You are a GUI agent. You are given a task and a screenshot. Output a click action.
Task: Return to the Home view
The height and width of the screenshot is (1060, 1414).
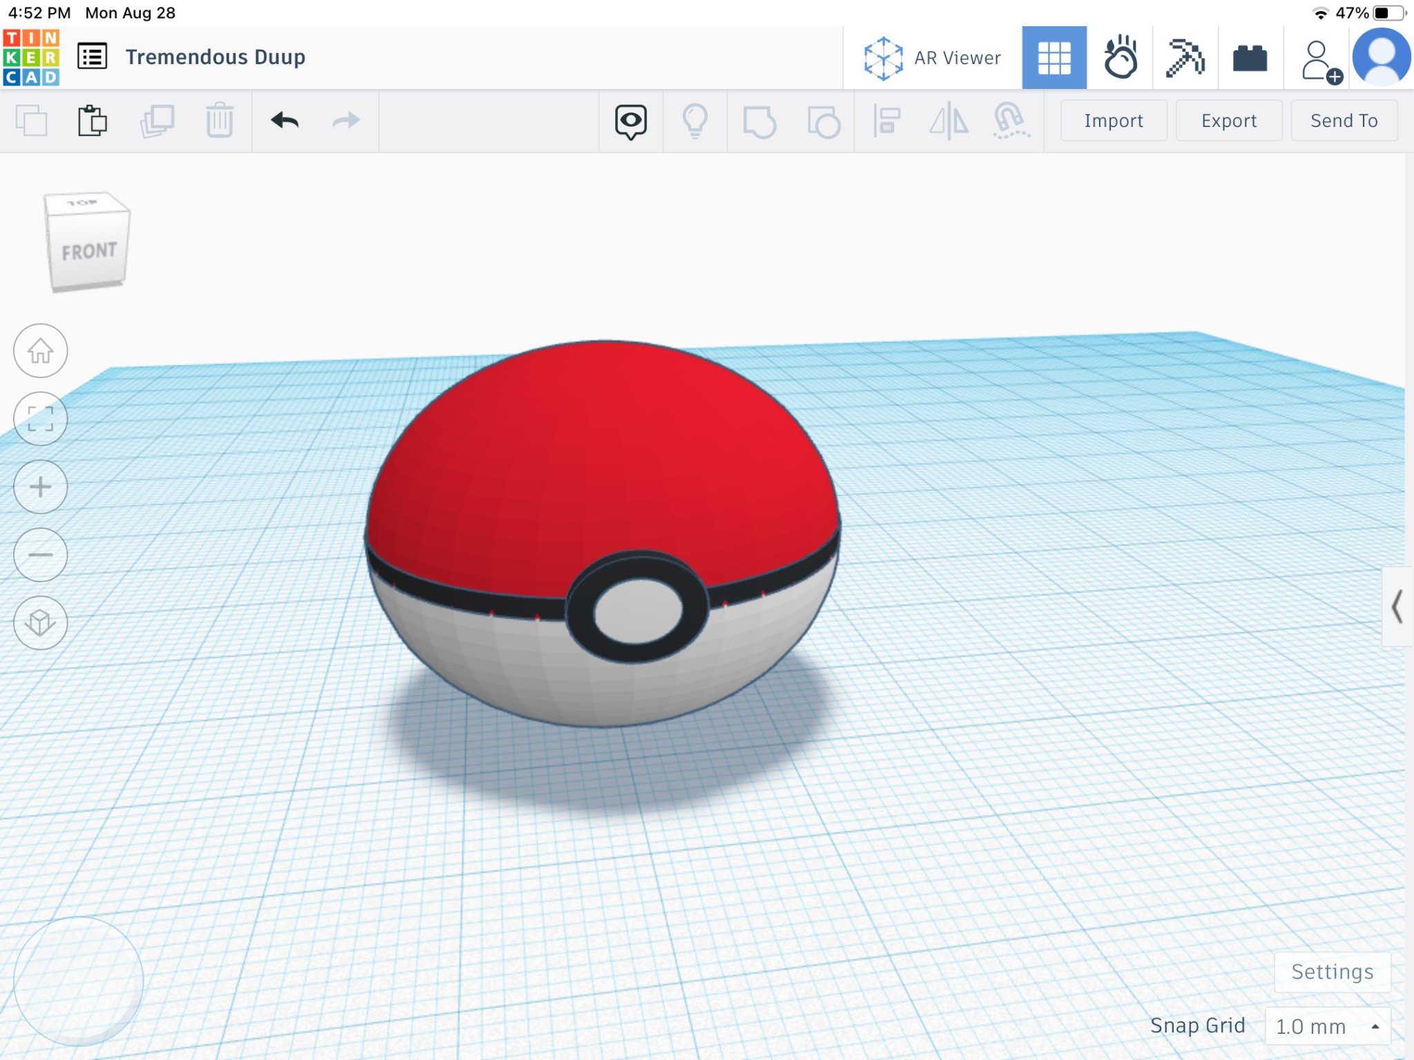(x=39, y=351)
